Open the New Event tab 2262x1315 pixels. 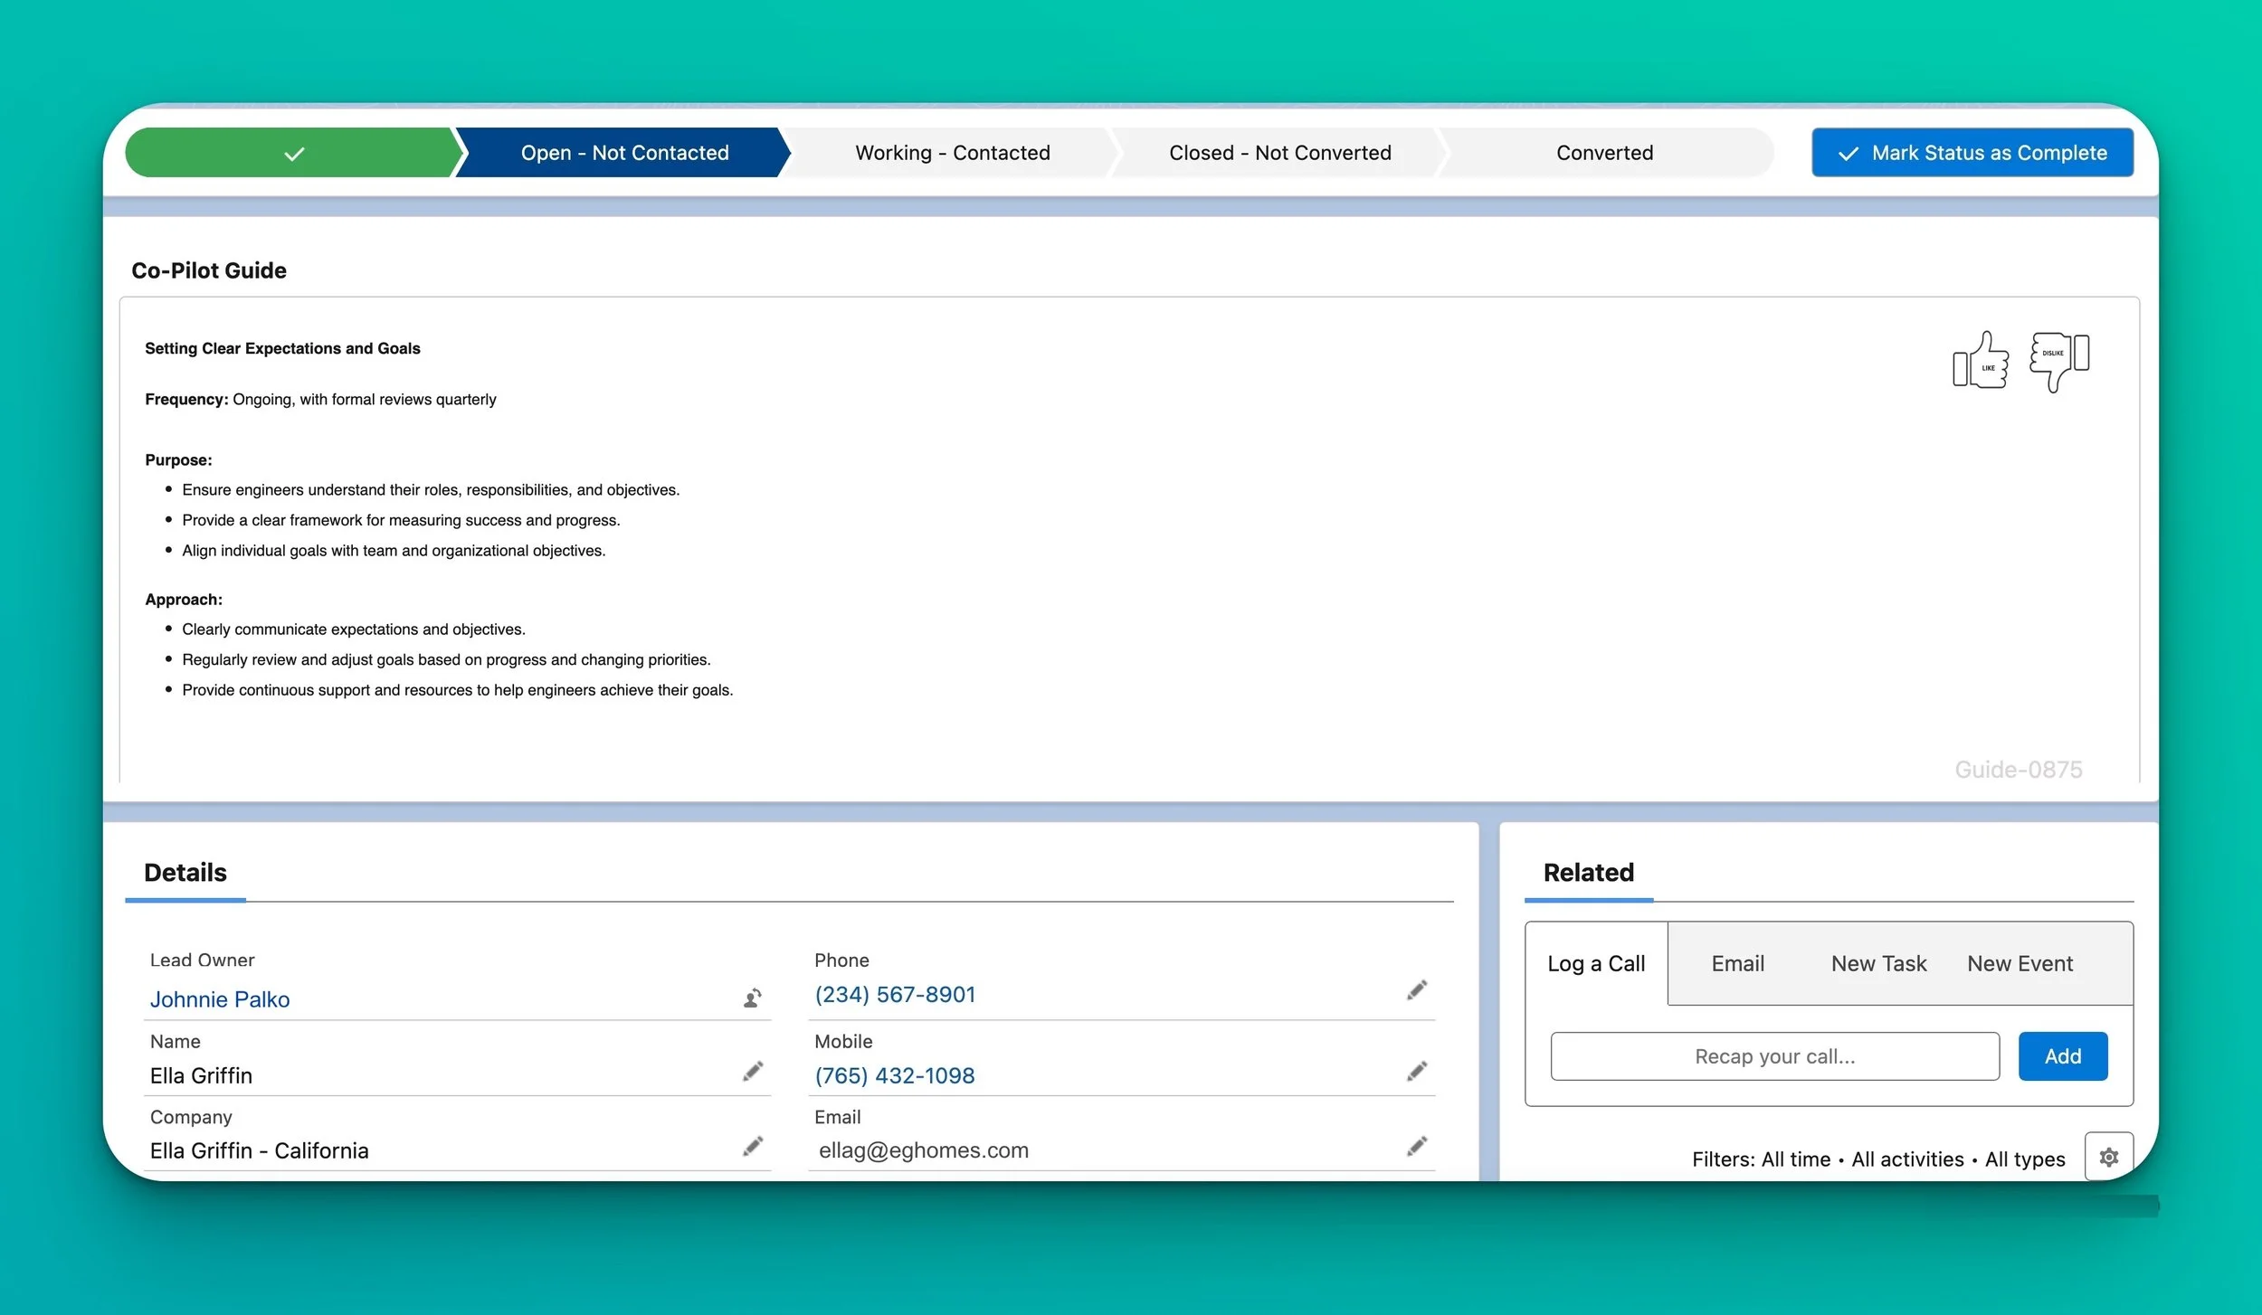click(2020, 963)
